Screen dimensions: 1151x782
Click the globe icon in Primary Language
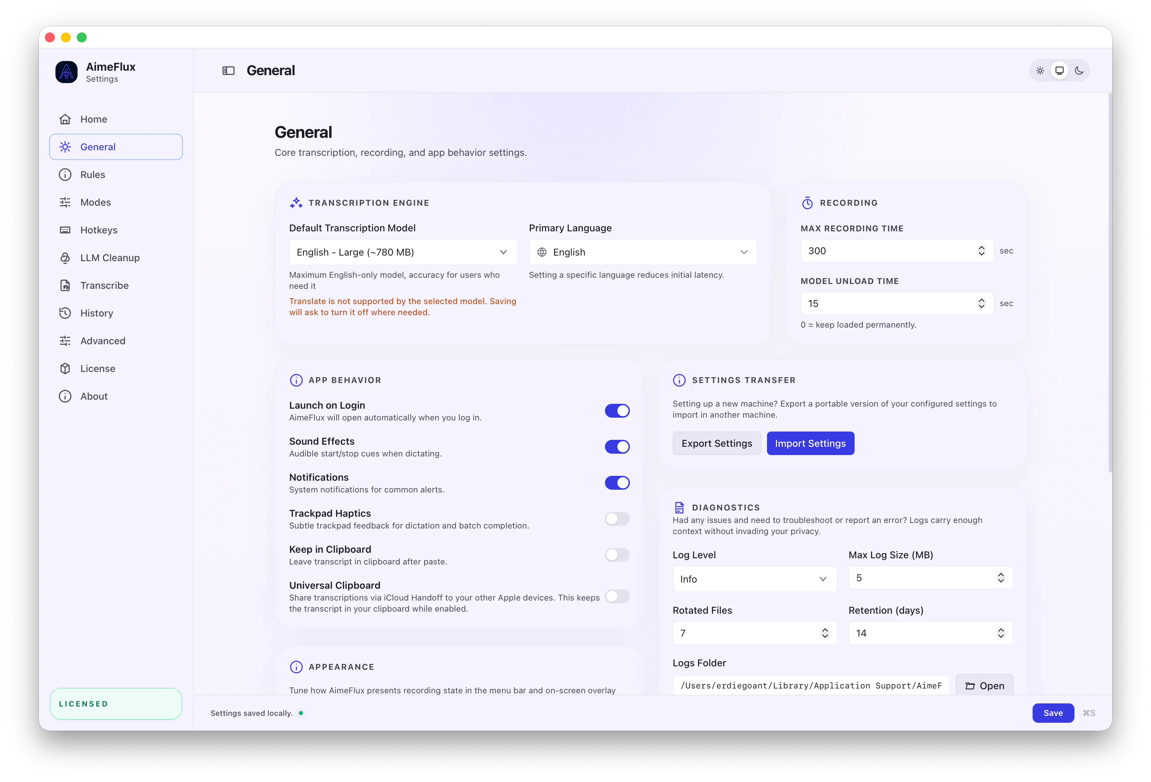tap(542, 252)
